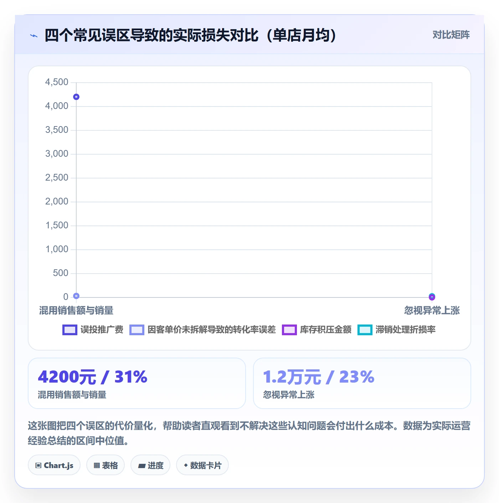This screenshot has width=499, height=503.
Task: Hide the 滞销处理折损率 dataset via its legend label
Action: tap(405, 330)
